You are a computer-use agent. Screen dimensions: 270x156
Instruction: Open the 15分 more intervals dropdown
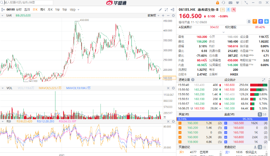[x=78, y=10]
